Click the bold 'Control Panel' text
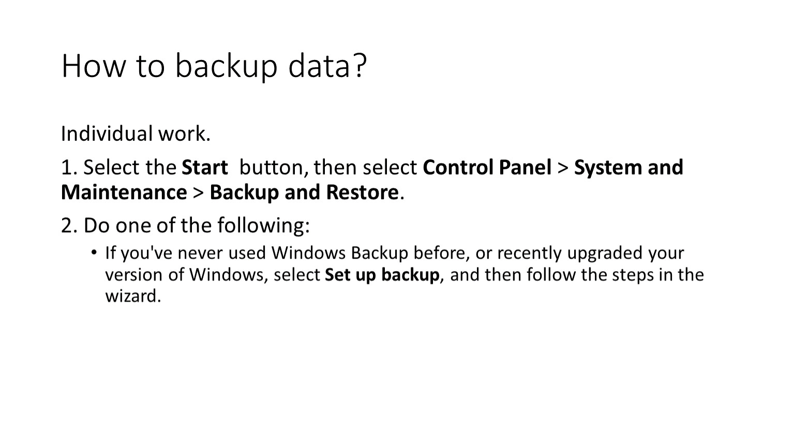Image resolution: width=793 pixels, height=447 pixels. [487, 167]
